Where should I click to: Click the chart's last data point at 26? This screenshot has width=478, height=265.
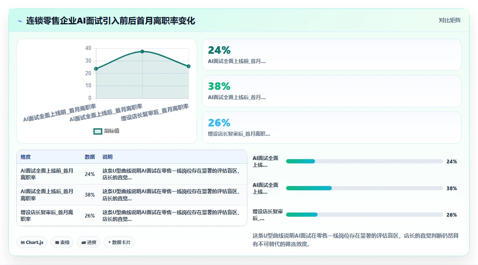(x=189, y=66)
